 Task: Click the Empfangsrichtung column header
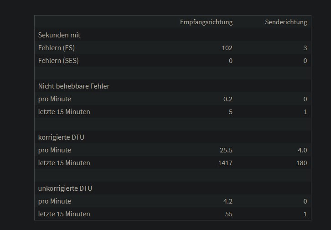pyautogui.click(x=206, y=22)
